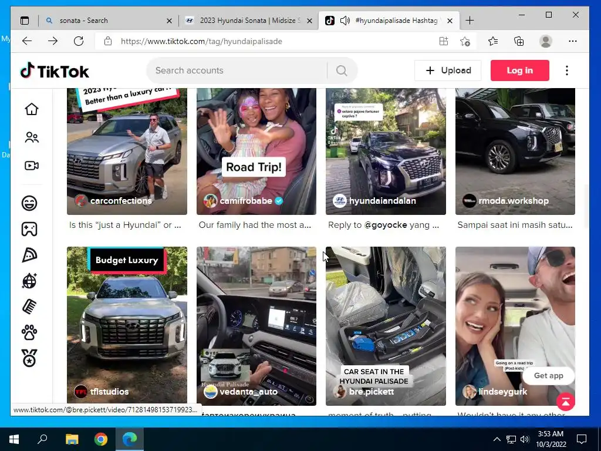Open Windows taskbar search
The width and height of the screenshot is (601, 451).
point(42,439)
